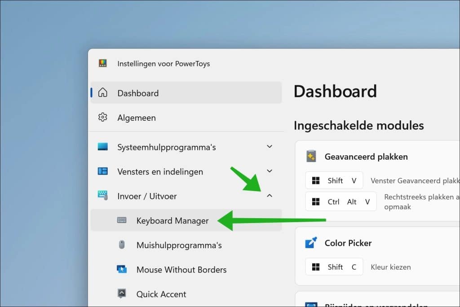Click the Systeemhulpprogramma's monitor icon

103,147
